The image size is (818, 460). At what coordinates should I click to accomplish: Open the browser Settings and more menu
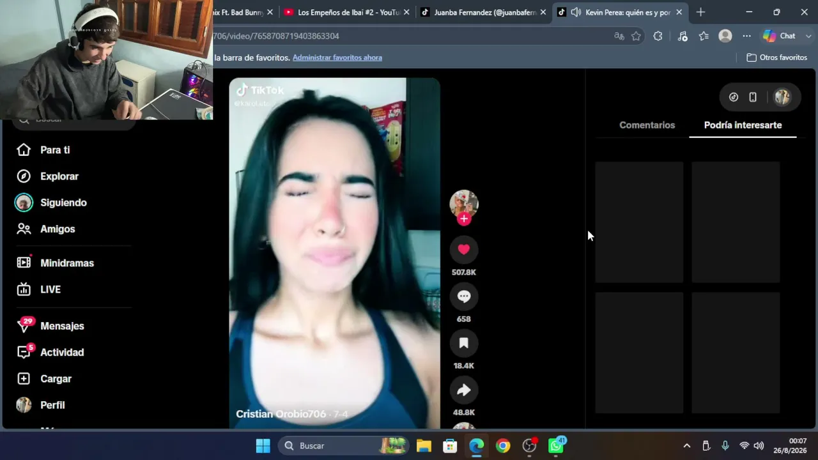click(746, 36)
